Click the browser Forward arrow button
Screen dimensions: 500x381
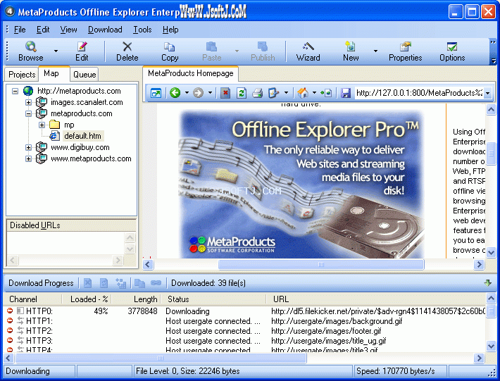[x=198, y=93]
